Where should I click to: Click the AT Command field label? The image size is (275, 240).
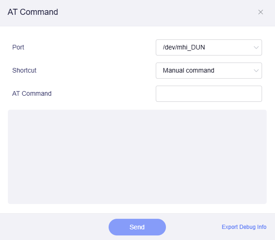coord(32,94)
